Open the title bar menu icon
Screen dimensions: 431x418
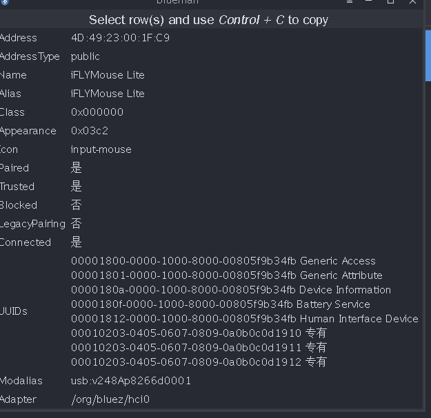tap(350, 1)
